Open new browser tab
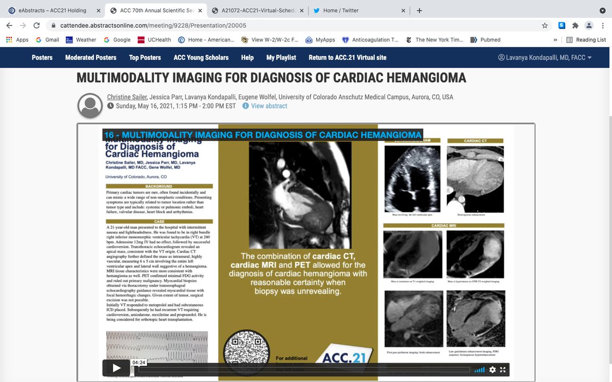Viewport: 612px width, 382px height. [419, 10]
